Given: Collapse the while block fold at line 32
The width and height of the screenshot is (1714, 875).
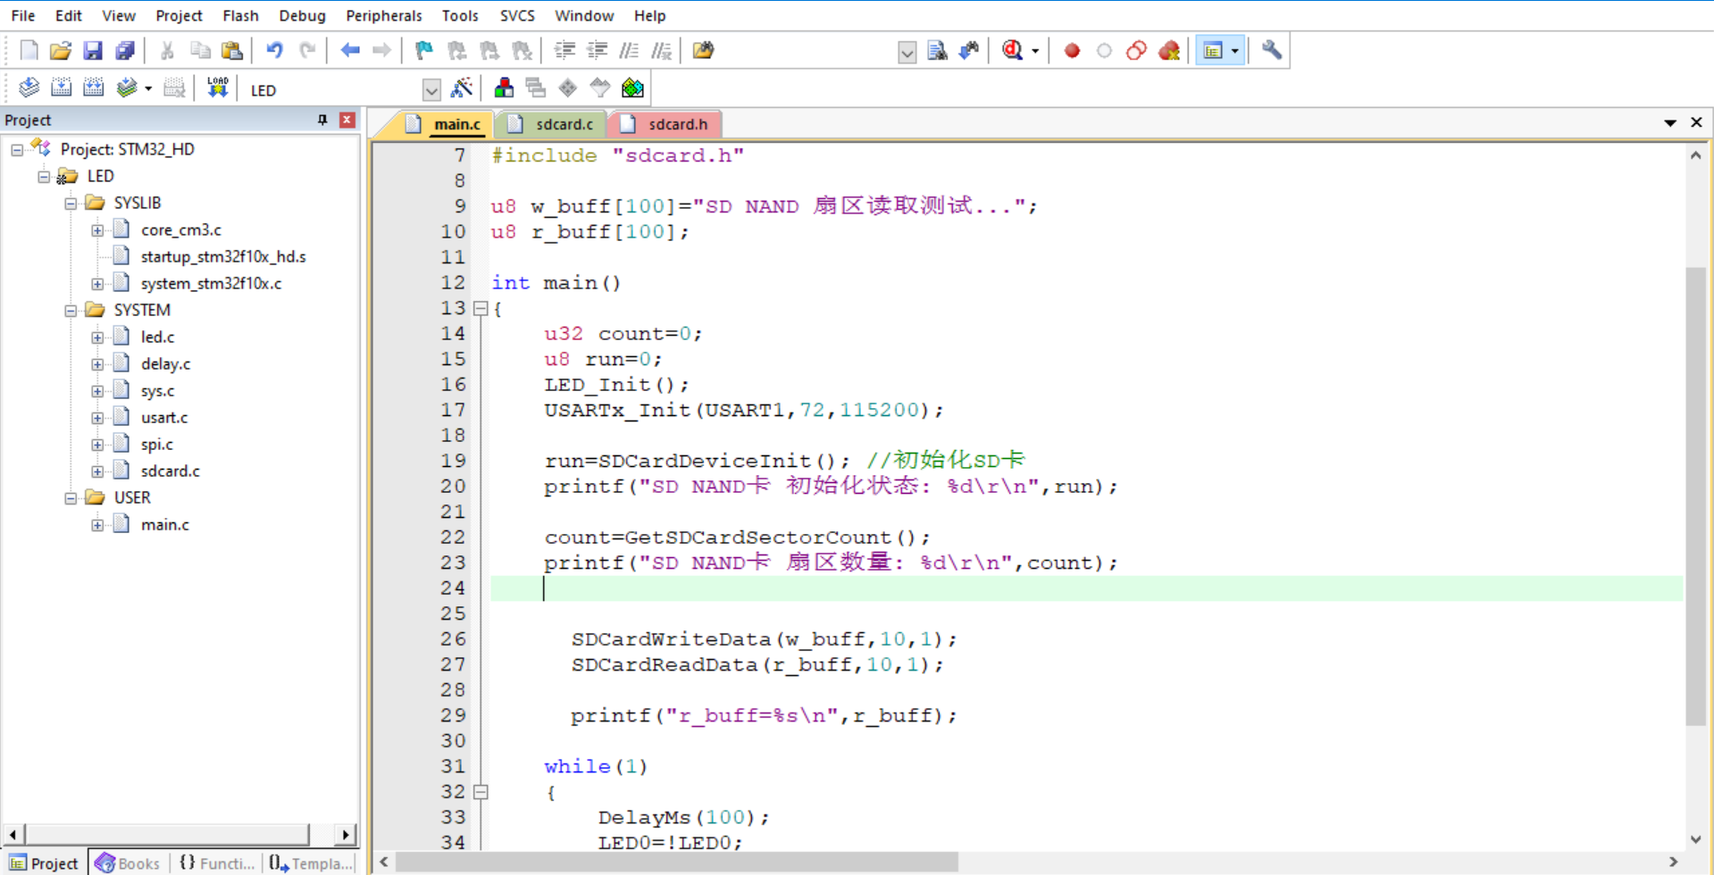Looking at the screenshot, I should (x=481, y=792).
